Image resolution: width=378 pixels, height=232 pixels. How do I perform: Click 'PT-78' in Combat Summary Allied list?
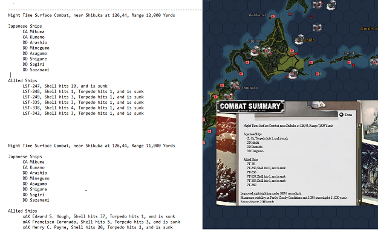[x=250, y=164]
